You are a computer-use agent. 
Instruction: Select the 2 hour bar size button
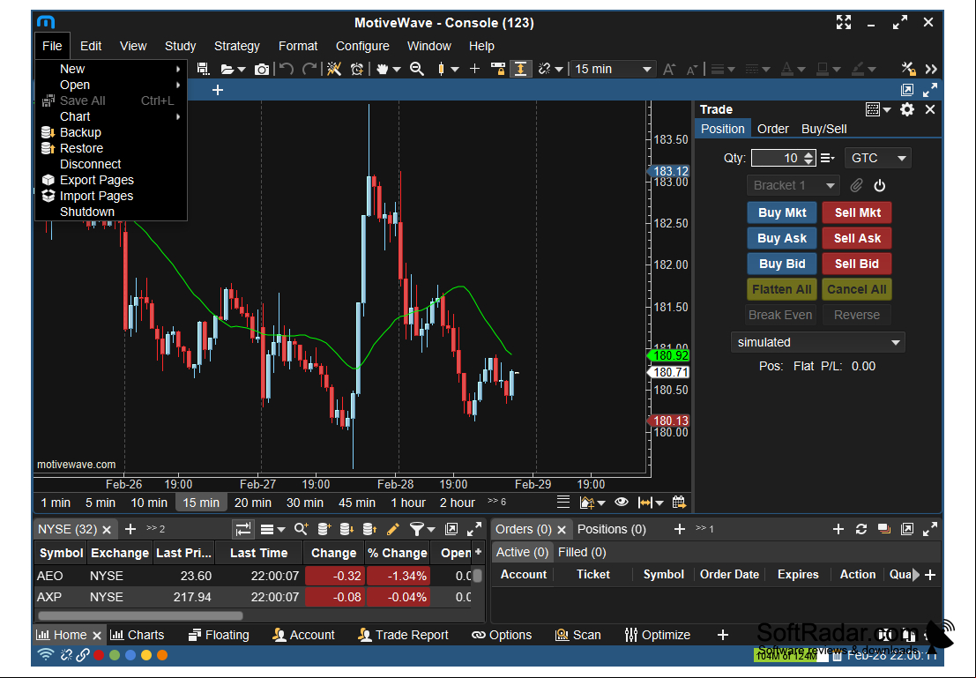tap(458, 503)
